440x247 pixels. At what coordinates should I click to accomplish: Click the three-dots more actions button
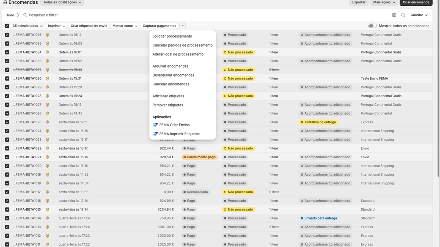pos(182,26)
